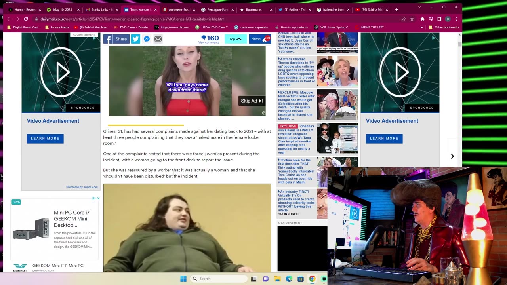
Task: Read the Rihanna's son's name story
Action: [296, 139]
